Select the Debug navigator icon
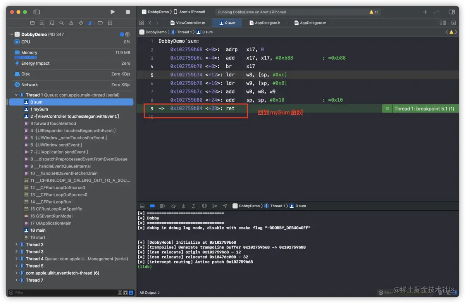The height and width of the screenshot is (303, 465). pyautogui.click(x=90, y=23)
